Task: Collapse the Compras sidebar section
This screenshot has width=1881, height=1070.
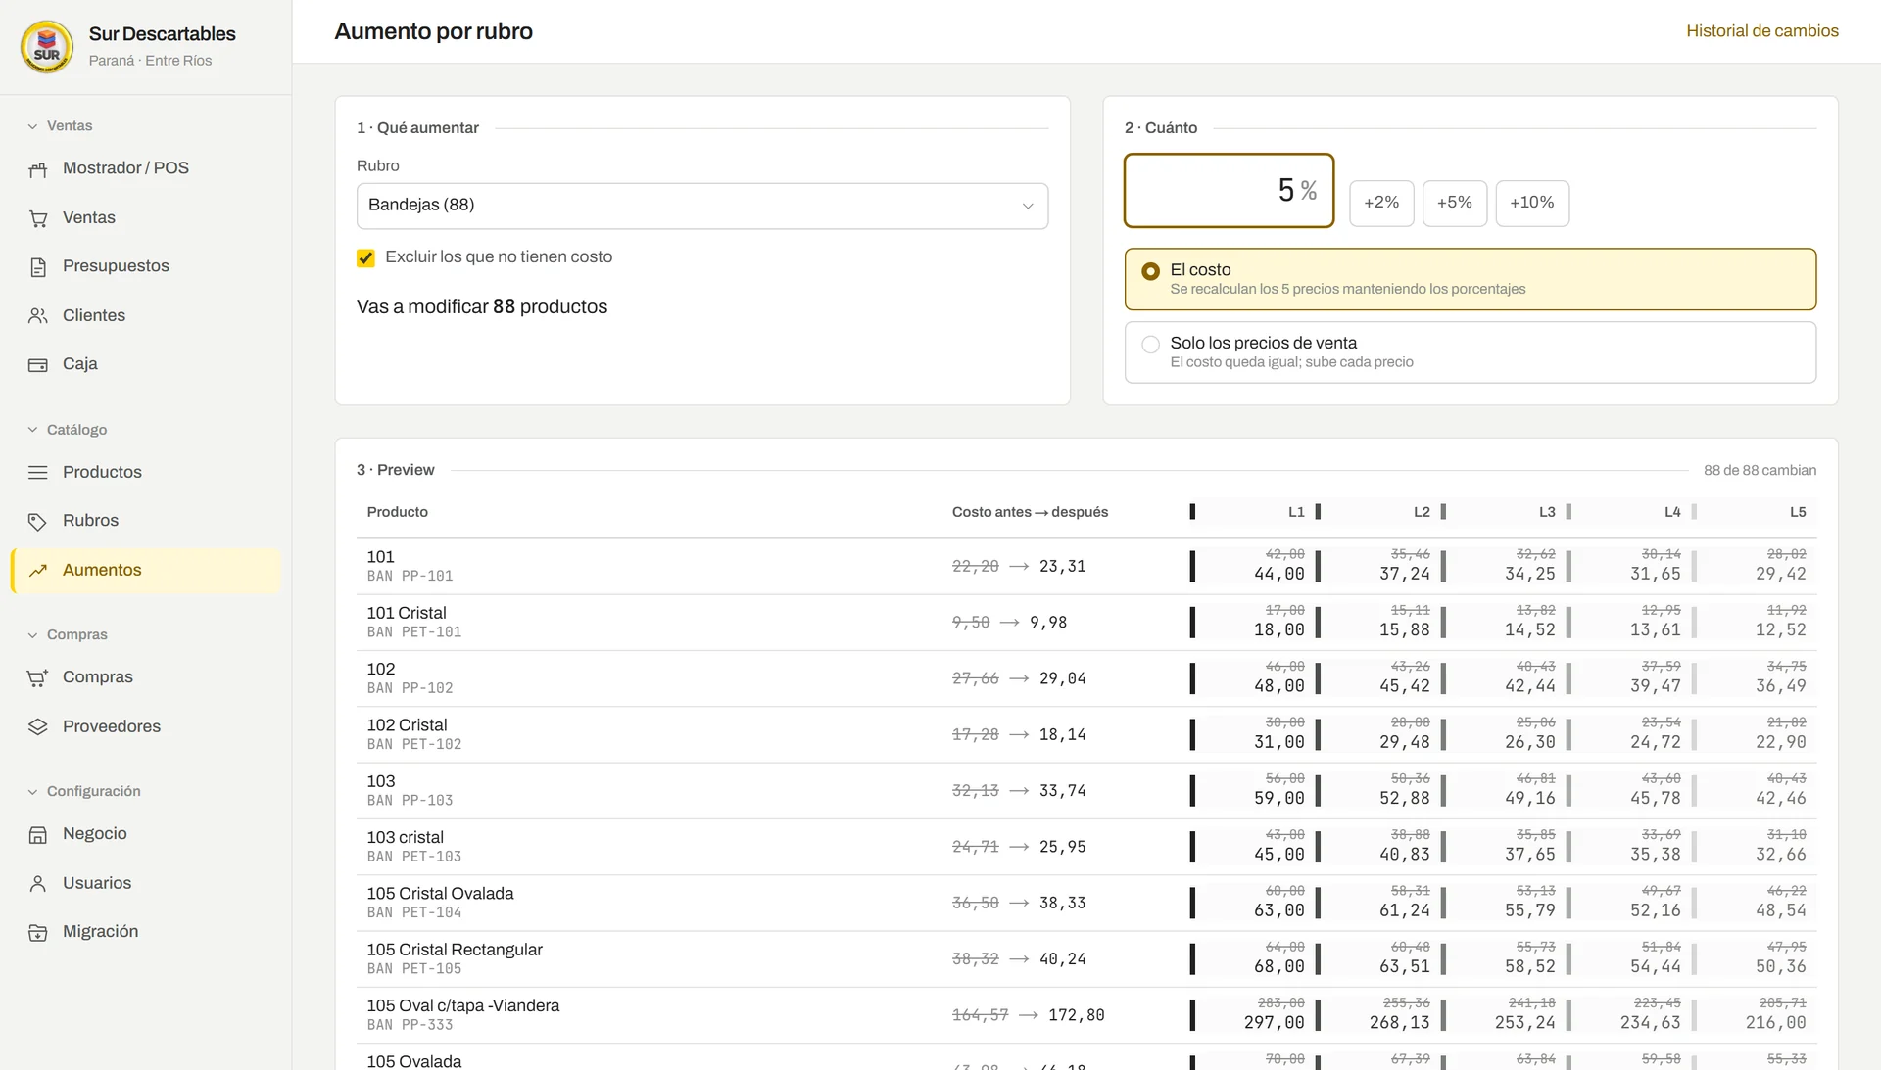Action: 68,634
